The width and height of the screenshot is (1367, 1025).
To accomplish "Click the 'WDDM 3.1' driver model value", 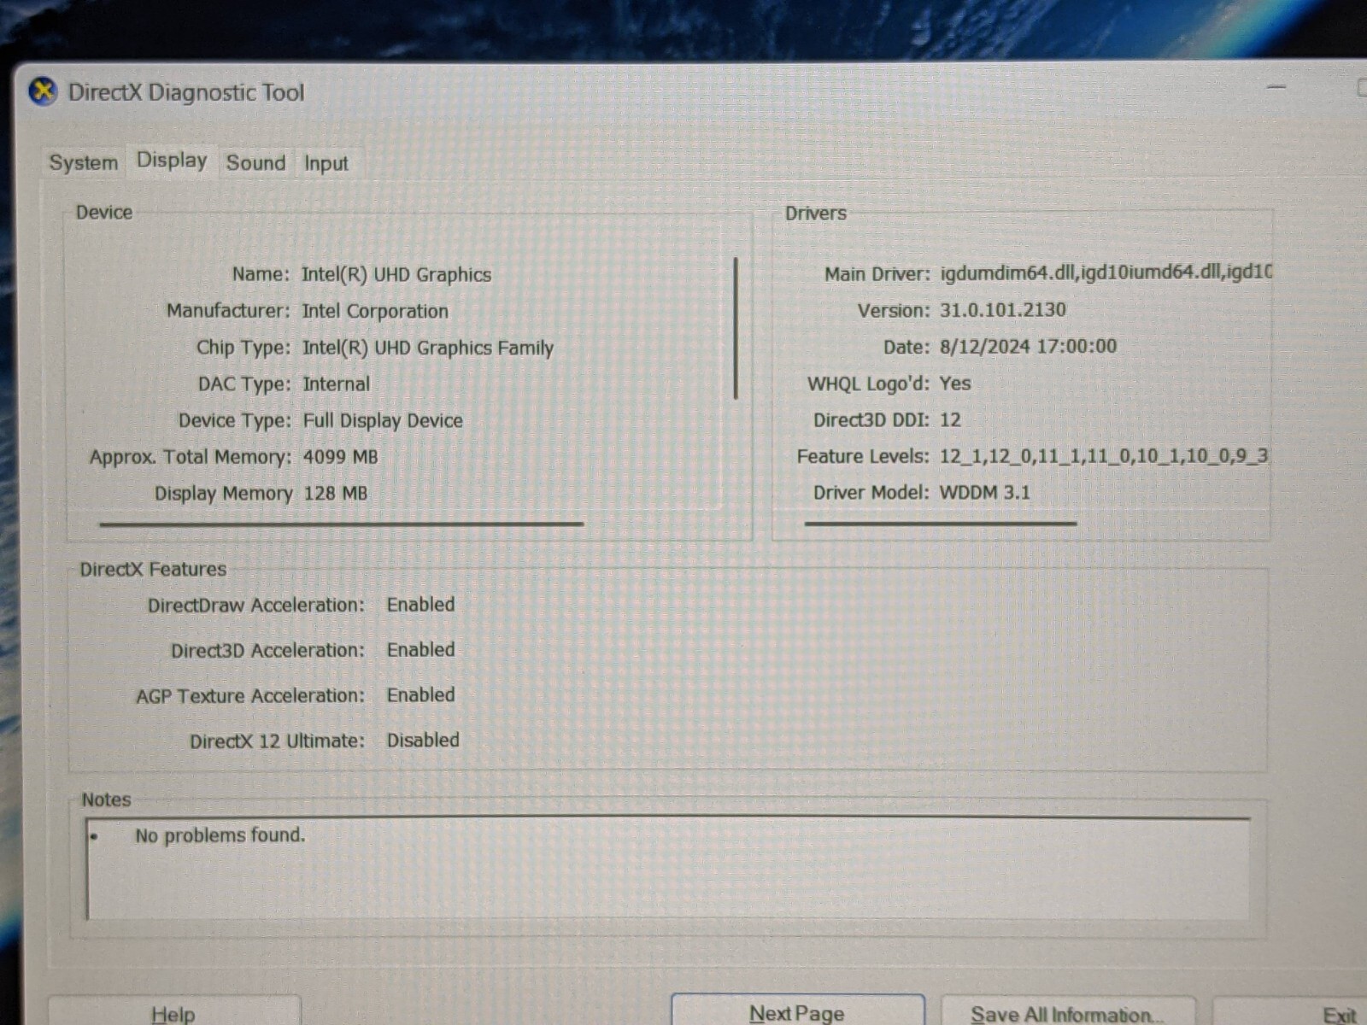I will [984, 492].
